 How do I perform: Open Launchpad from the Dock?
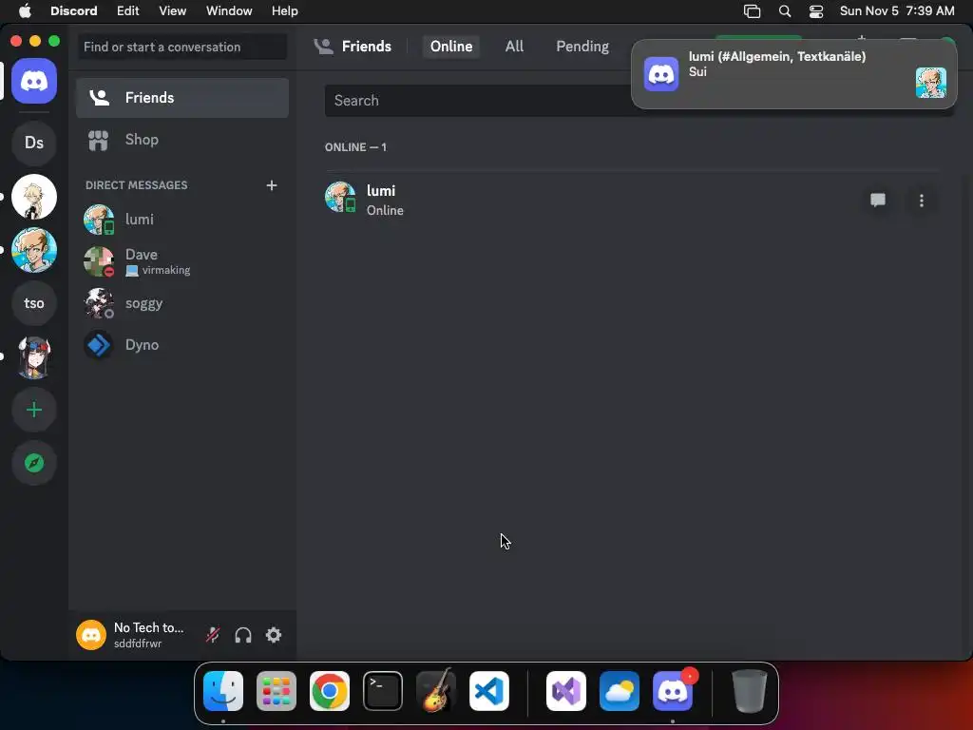tap(277, 691)
